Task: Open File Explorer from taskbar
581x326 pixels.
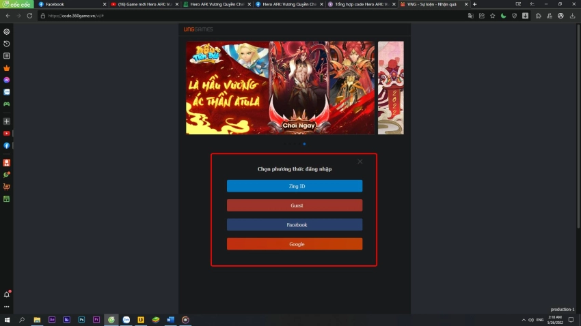Action: tap(37, 320)
